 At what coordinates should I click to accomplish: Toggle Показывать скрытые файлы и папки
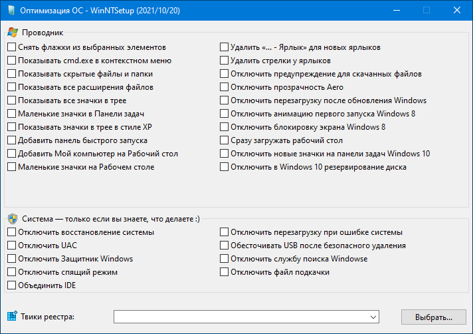coord(11,74)
